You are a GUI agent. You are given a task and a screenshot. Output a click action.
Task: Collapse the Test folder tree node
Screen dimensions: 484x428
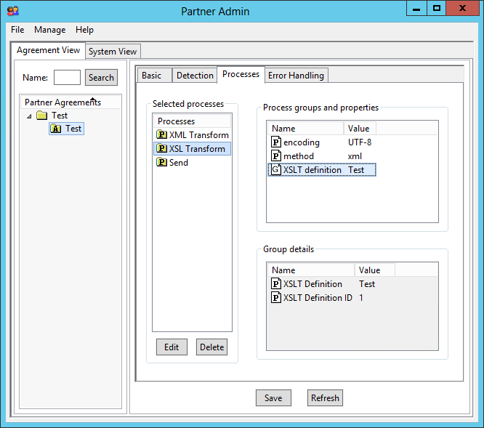coord(29,116)
